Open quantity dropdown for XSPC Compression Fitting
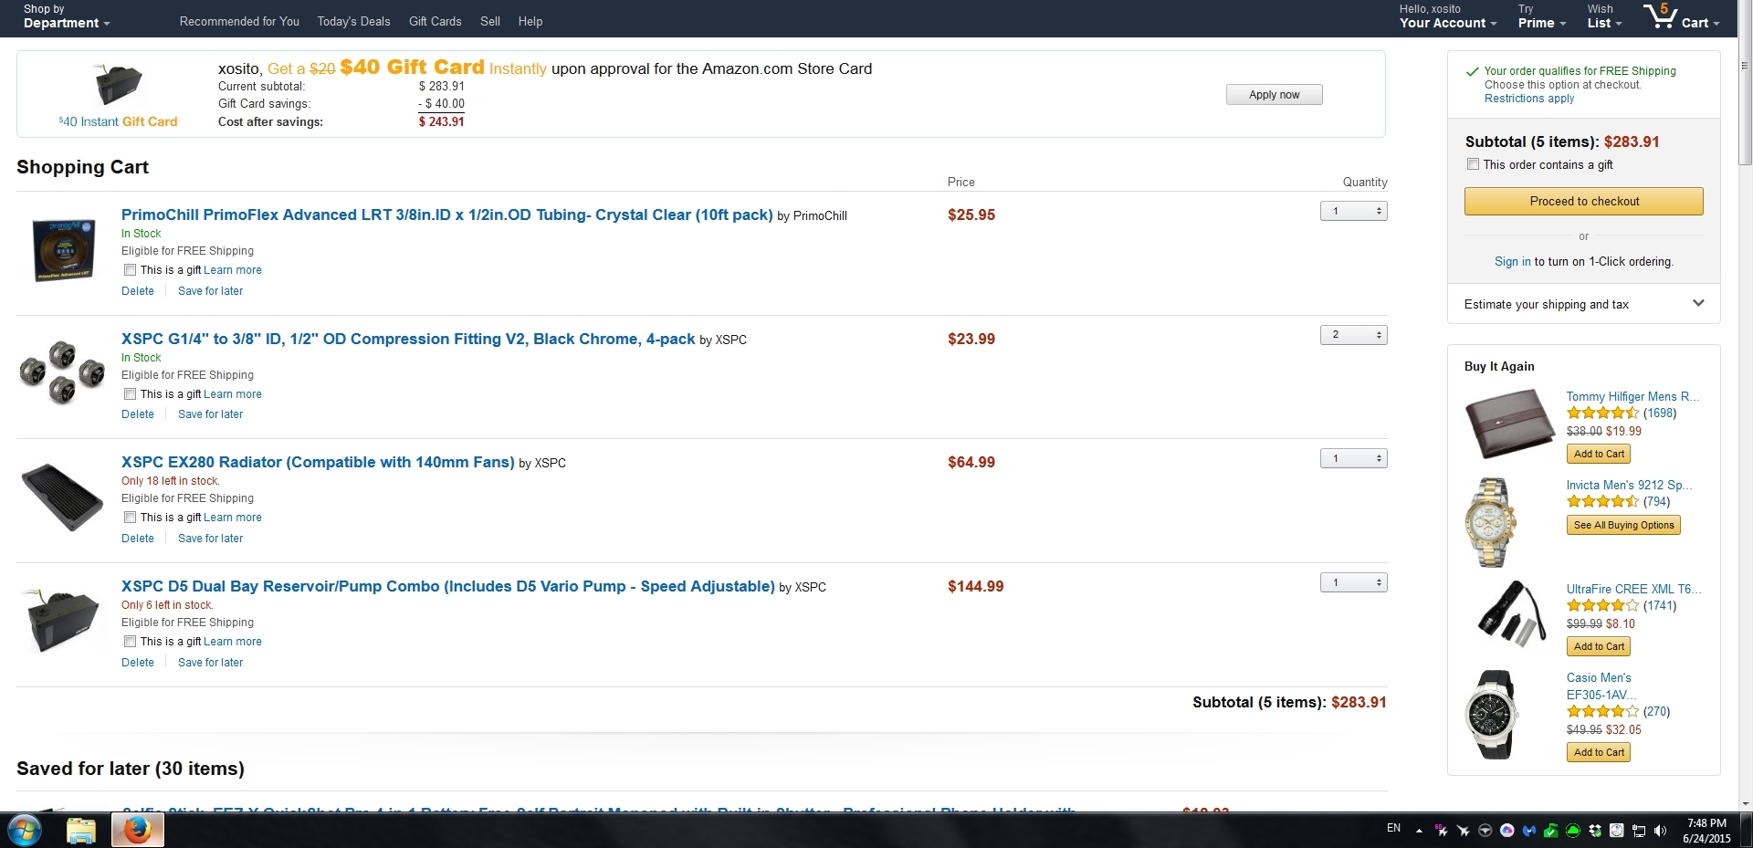The image size is (1753, 848). pyautogui.click(x=1353, y=335)
